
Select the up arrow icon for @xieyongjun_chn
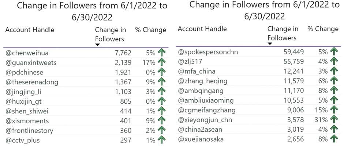(334, 120)
